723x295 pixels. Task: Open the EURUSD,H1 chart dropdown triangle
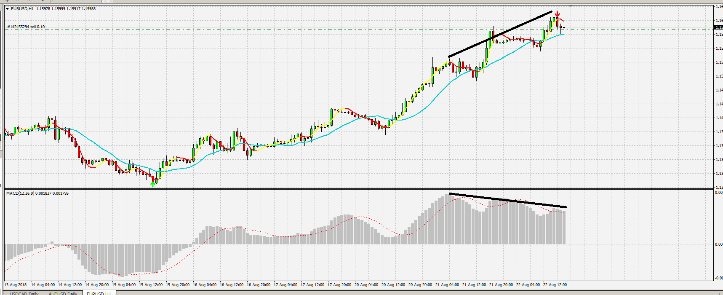pyautogui.click(x=7, y=8)
